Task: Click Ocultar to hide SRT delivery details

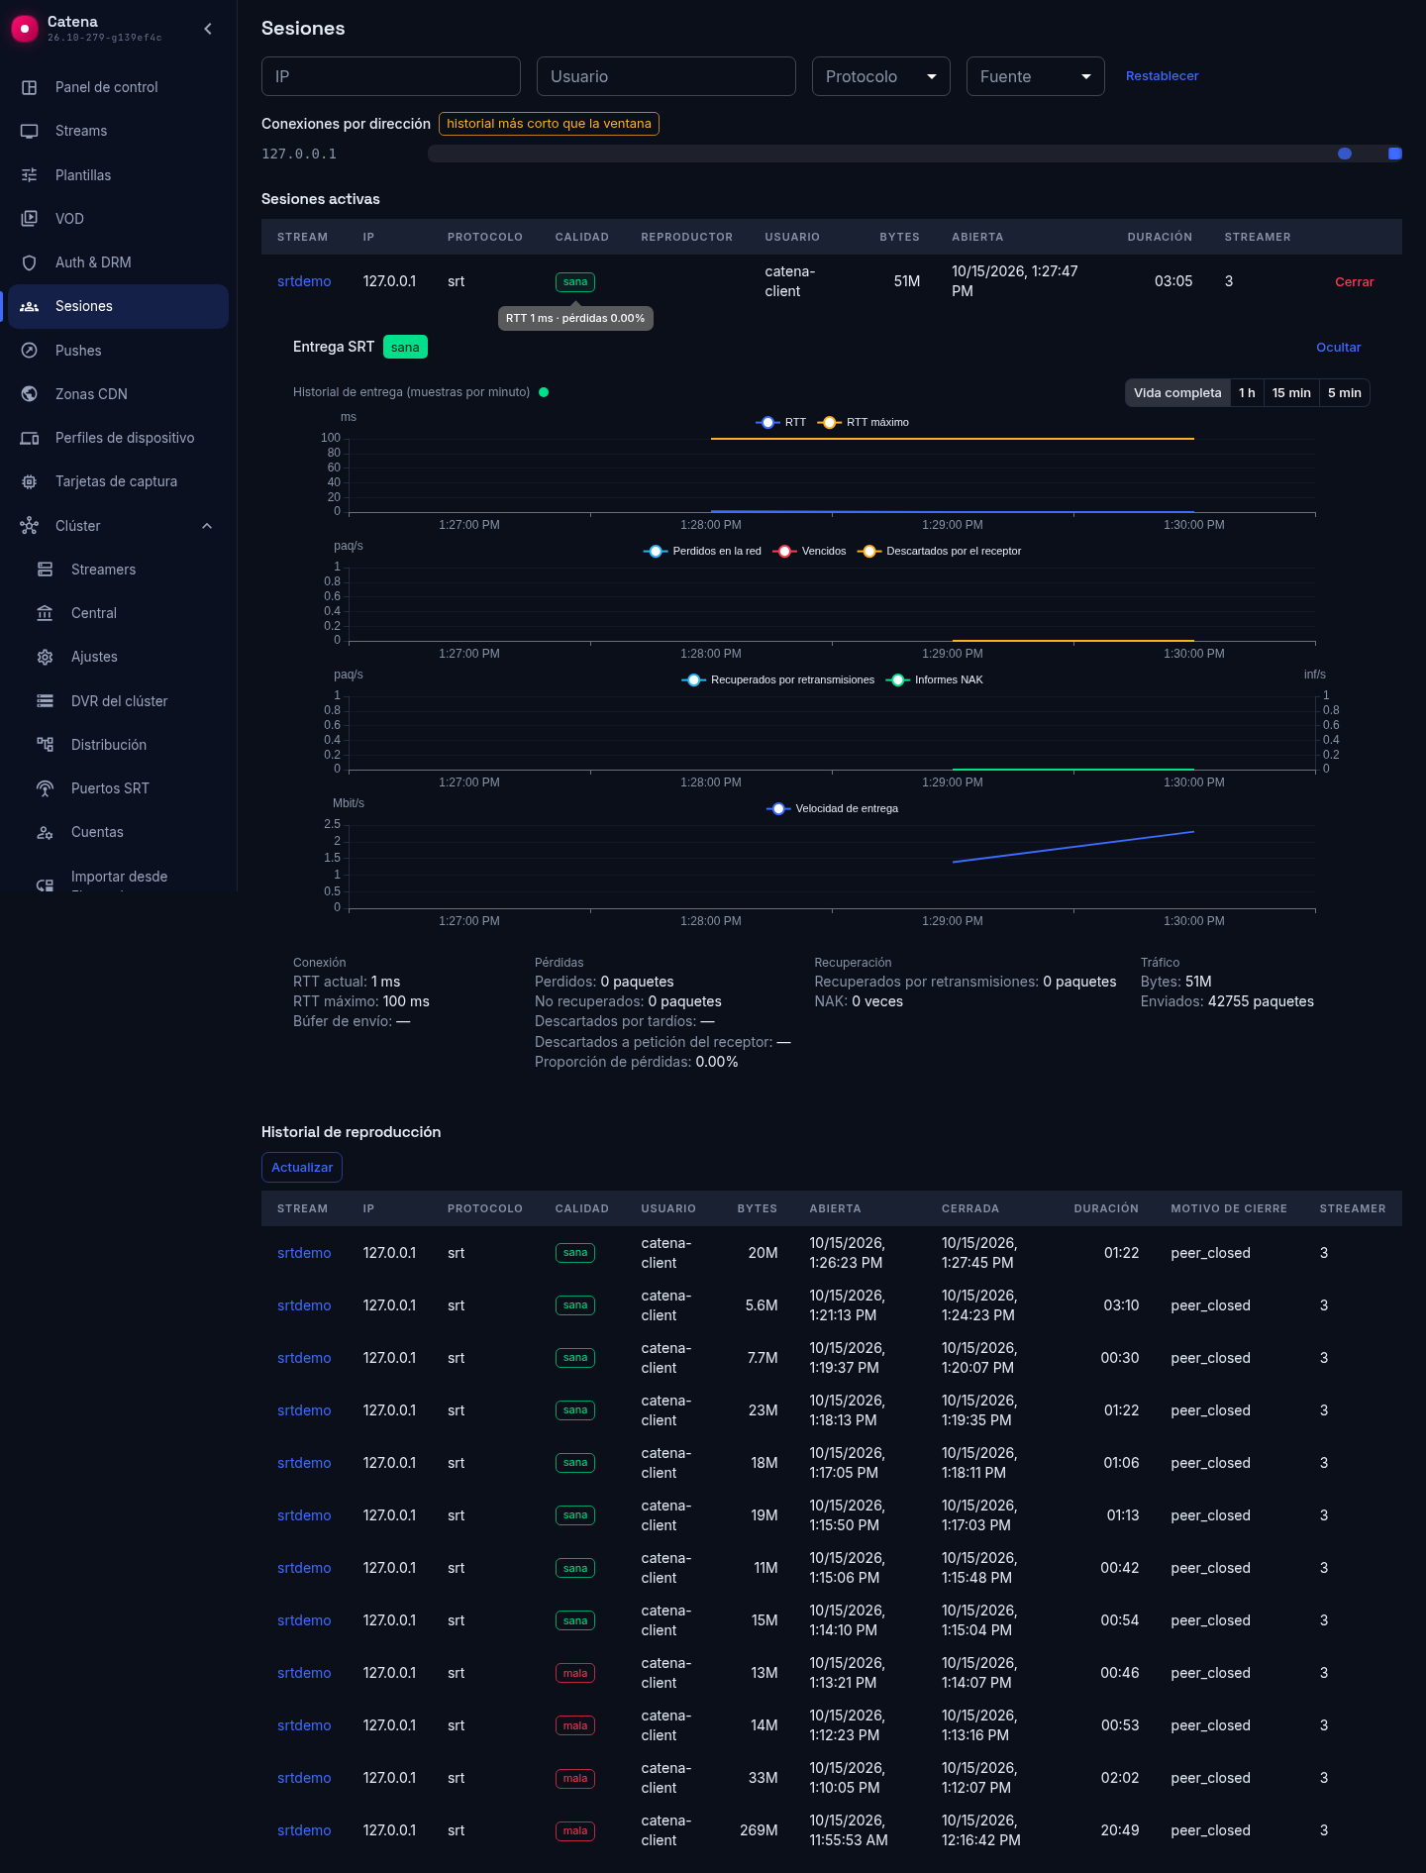Action: coord(1339,348)
